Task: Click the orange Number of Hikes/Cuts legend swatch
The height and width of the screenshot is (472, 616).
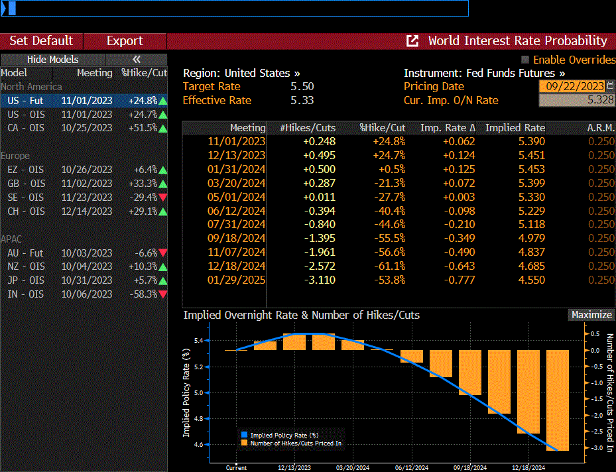Action: 245,443
